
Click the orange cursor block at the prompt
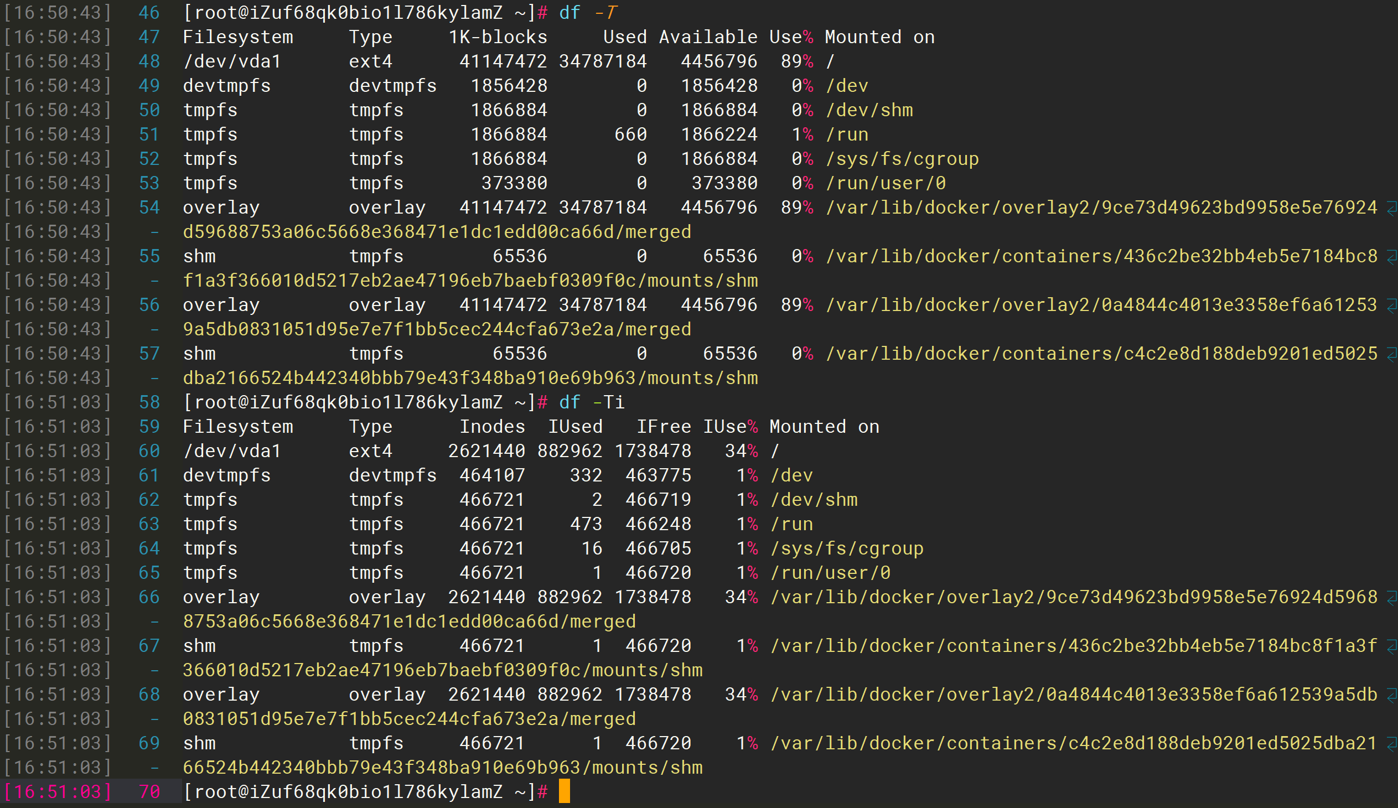pos(564,791)
